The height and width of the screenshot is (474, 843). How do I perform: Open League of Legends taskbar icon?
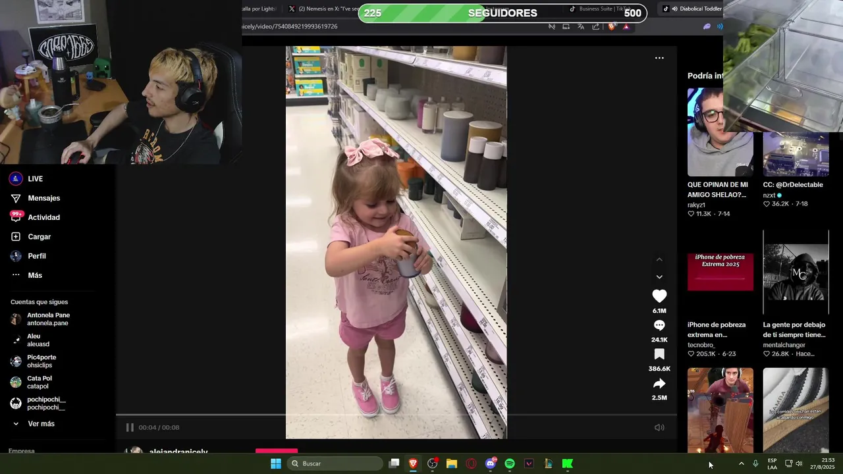pyautogui.click(x=548, y=463)
